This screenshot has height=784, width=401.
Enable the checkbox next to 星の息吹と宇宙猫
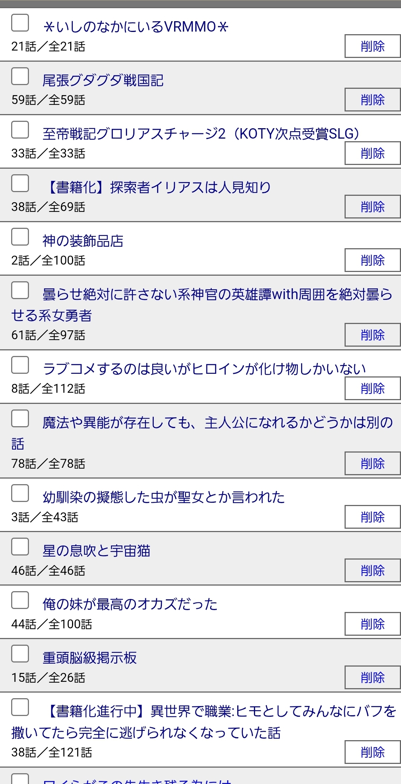coord(20,547)
